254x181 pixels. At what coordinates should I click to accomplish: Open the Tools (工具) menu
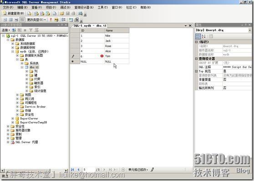(103, 7)
